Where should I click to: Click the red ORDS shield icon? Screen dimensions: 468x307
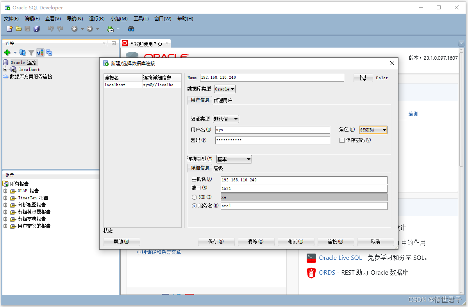pyautogui.click(x=311, y=273)
